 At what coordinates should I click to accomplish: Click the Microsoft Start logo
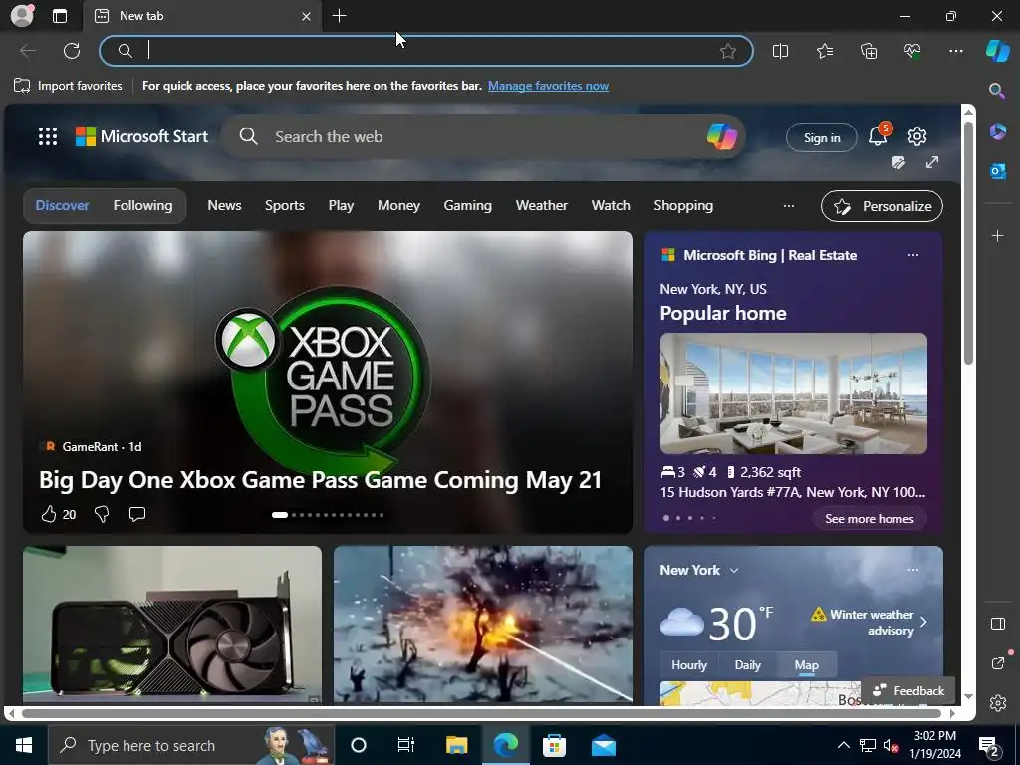pos(141,136)
